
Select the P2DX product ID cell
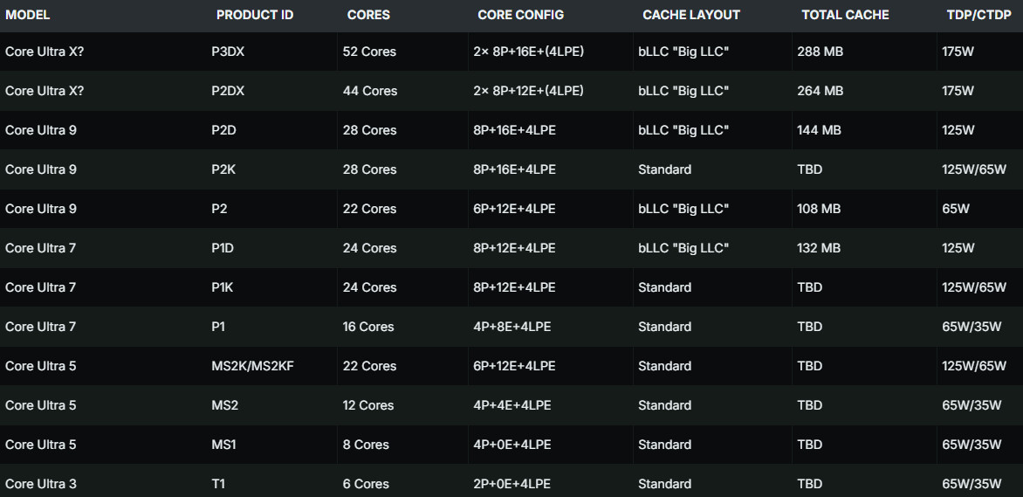click(x=228, y=91)
